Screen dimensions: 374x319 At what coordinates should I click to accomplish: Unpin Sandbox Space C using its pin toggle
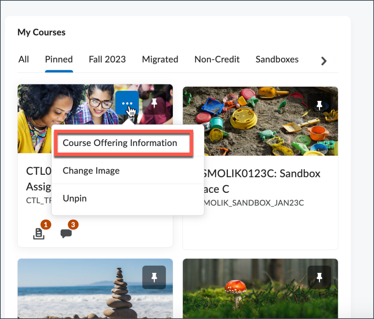(x=320, y=105)
